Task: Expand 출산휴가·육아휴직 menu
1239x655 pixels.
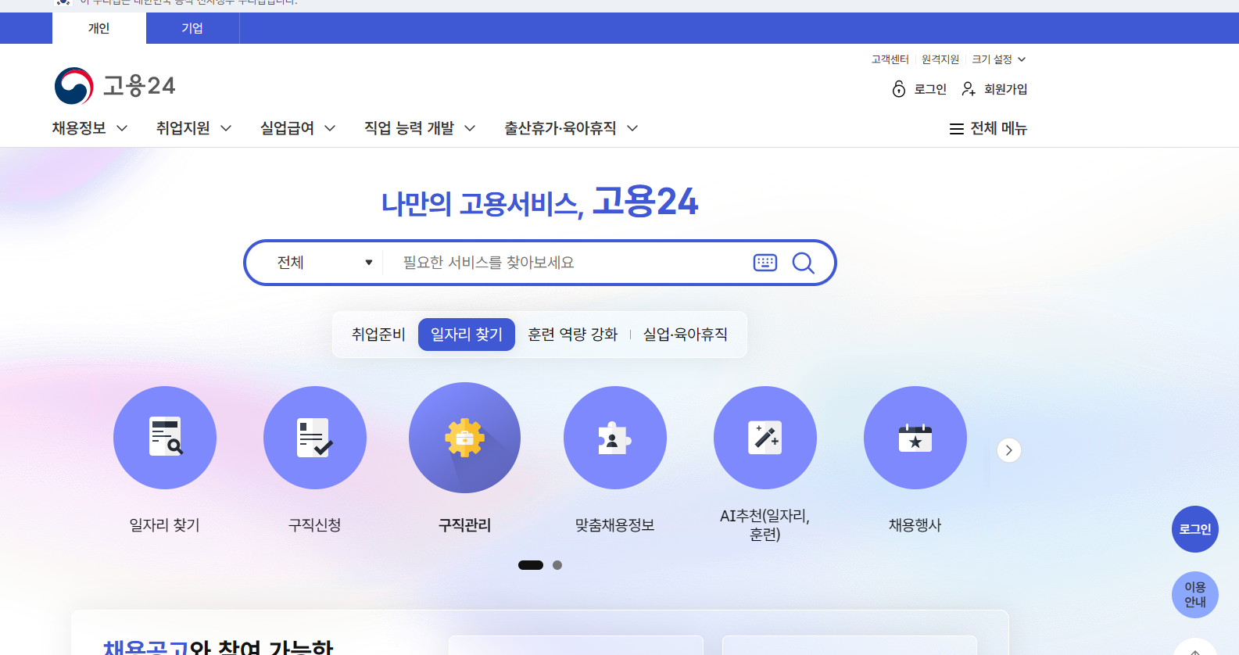Action: click(571, 128)
